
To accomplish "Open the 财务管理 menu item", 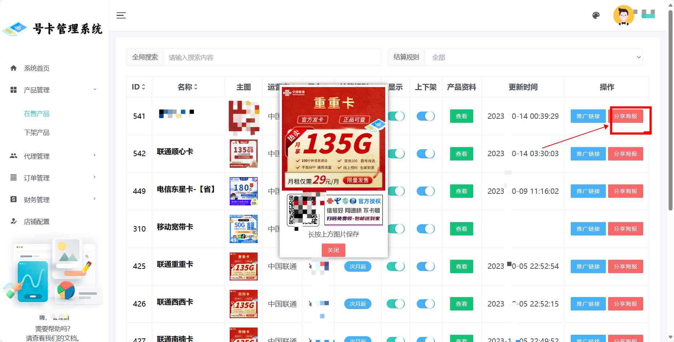I will point(37,200).
